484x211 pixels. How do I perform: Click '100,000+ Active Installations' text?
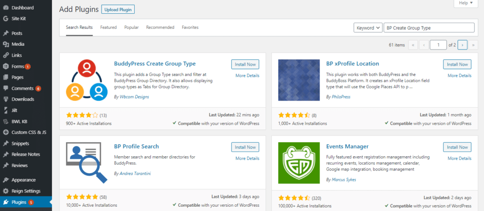pos(305,206)
